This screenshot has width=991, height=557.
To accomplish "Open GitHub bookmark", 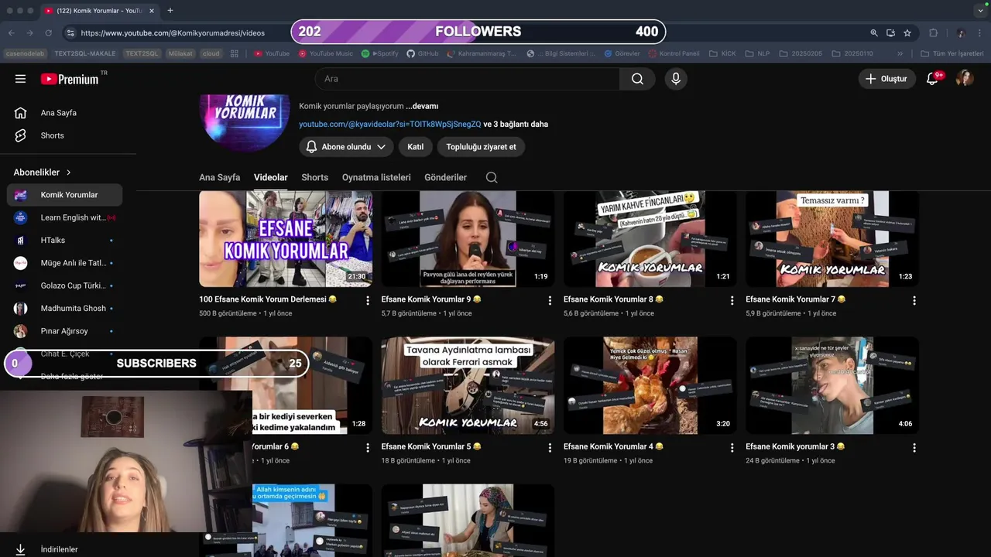I will pyautogui.click(x=422, y=53).
